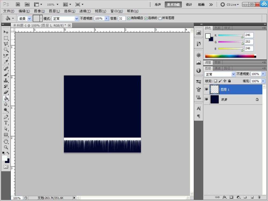Toggle lock all icon

229,81
